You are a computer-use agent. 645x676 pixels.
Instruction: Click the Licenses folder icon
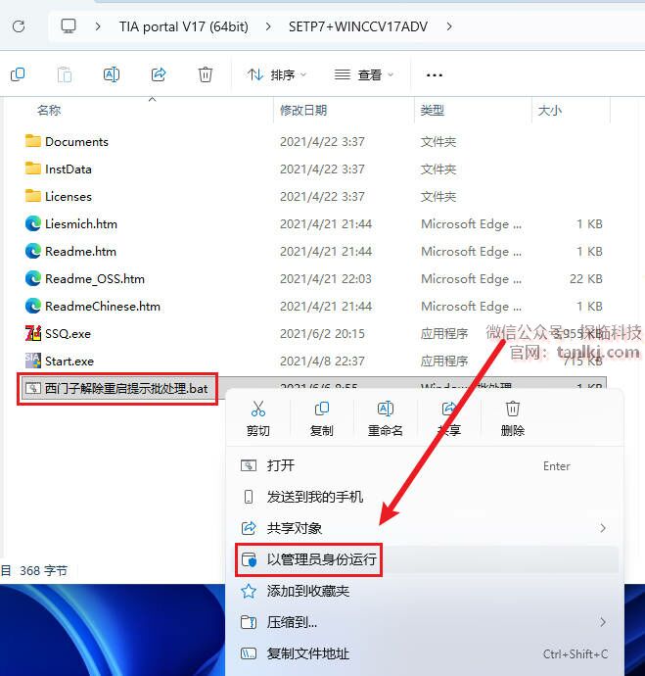click(x=33, y=196)
